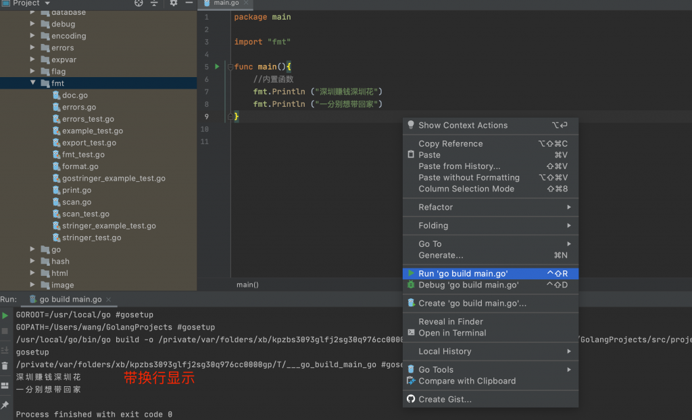692x420 pixels.
Task: Select example_test.go file
Action: pos(92,131)
